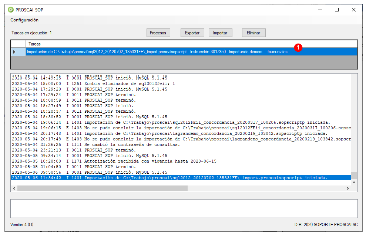This screenshot has height=235, width=366.
Task: Select the running Importación task row
Action: tap(191, 52)
